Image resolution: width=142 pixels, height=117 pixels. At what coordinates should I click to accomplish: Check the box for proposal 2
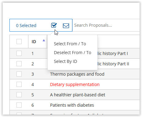tap(19, 64)
